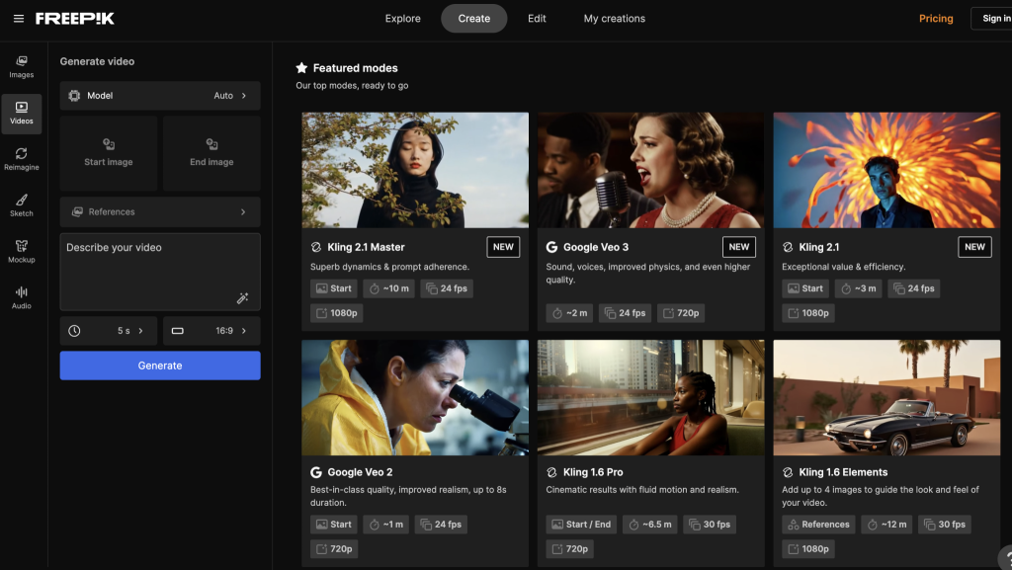The image size is (1012, 570).
Task: Click the Google logo beside Google Veo 2
Action: 315,472
